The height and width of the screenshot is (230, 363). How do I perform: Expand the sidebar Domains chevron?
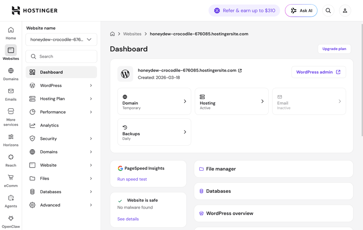tap(91, 152)
